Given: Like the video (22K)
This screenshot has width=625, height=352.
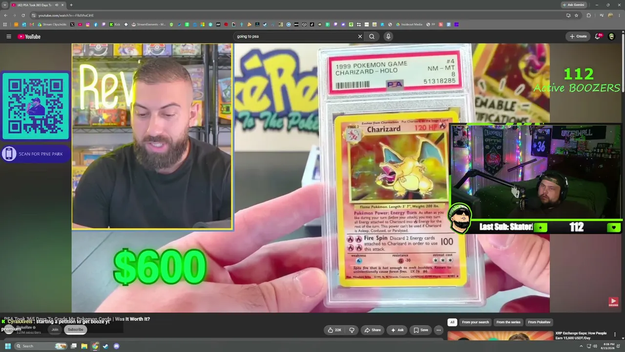Looking at the screenshot, I should [x=334, y=330].
